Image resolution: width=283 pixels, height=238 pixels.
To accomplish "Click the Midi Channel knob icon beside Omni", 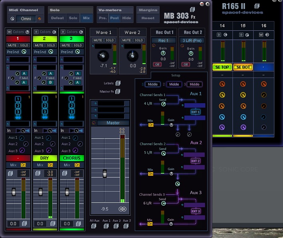I will coord(12,18).
